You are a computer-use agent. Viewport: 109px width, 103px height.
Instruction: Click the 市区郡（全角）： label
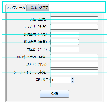tap(38, 50)
